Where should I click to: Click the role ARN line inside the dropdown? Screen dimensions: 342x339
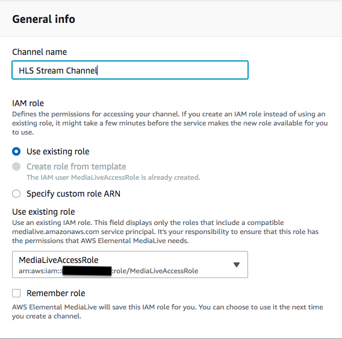[x=108, y=271]
